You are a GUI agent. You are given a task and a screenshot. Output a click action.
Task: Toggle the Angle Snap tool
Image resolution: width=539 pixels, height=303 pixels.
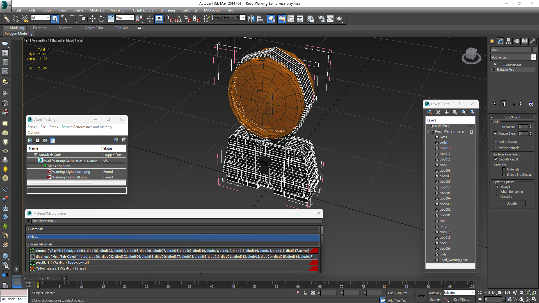[179, 19]
